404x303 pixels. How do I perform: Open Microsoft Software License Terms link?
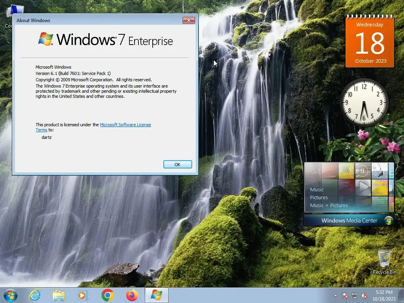tap(125, 125)
